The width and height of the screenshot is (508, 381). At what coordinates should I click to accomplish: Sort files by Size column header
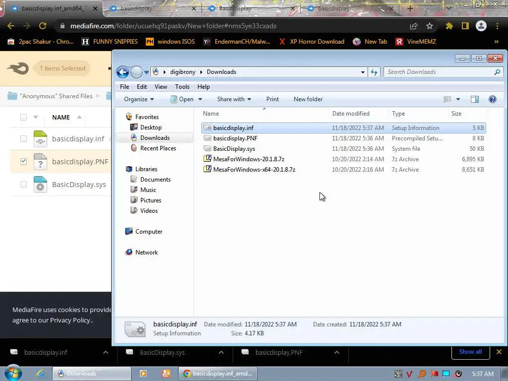(467, 114)
